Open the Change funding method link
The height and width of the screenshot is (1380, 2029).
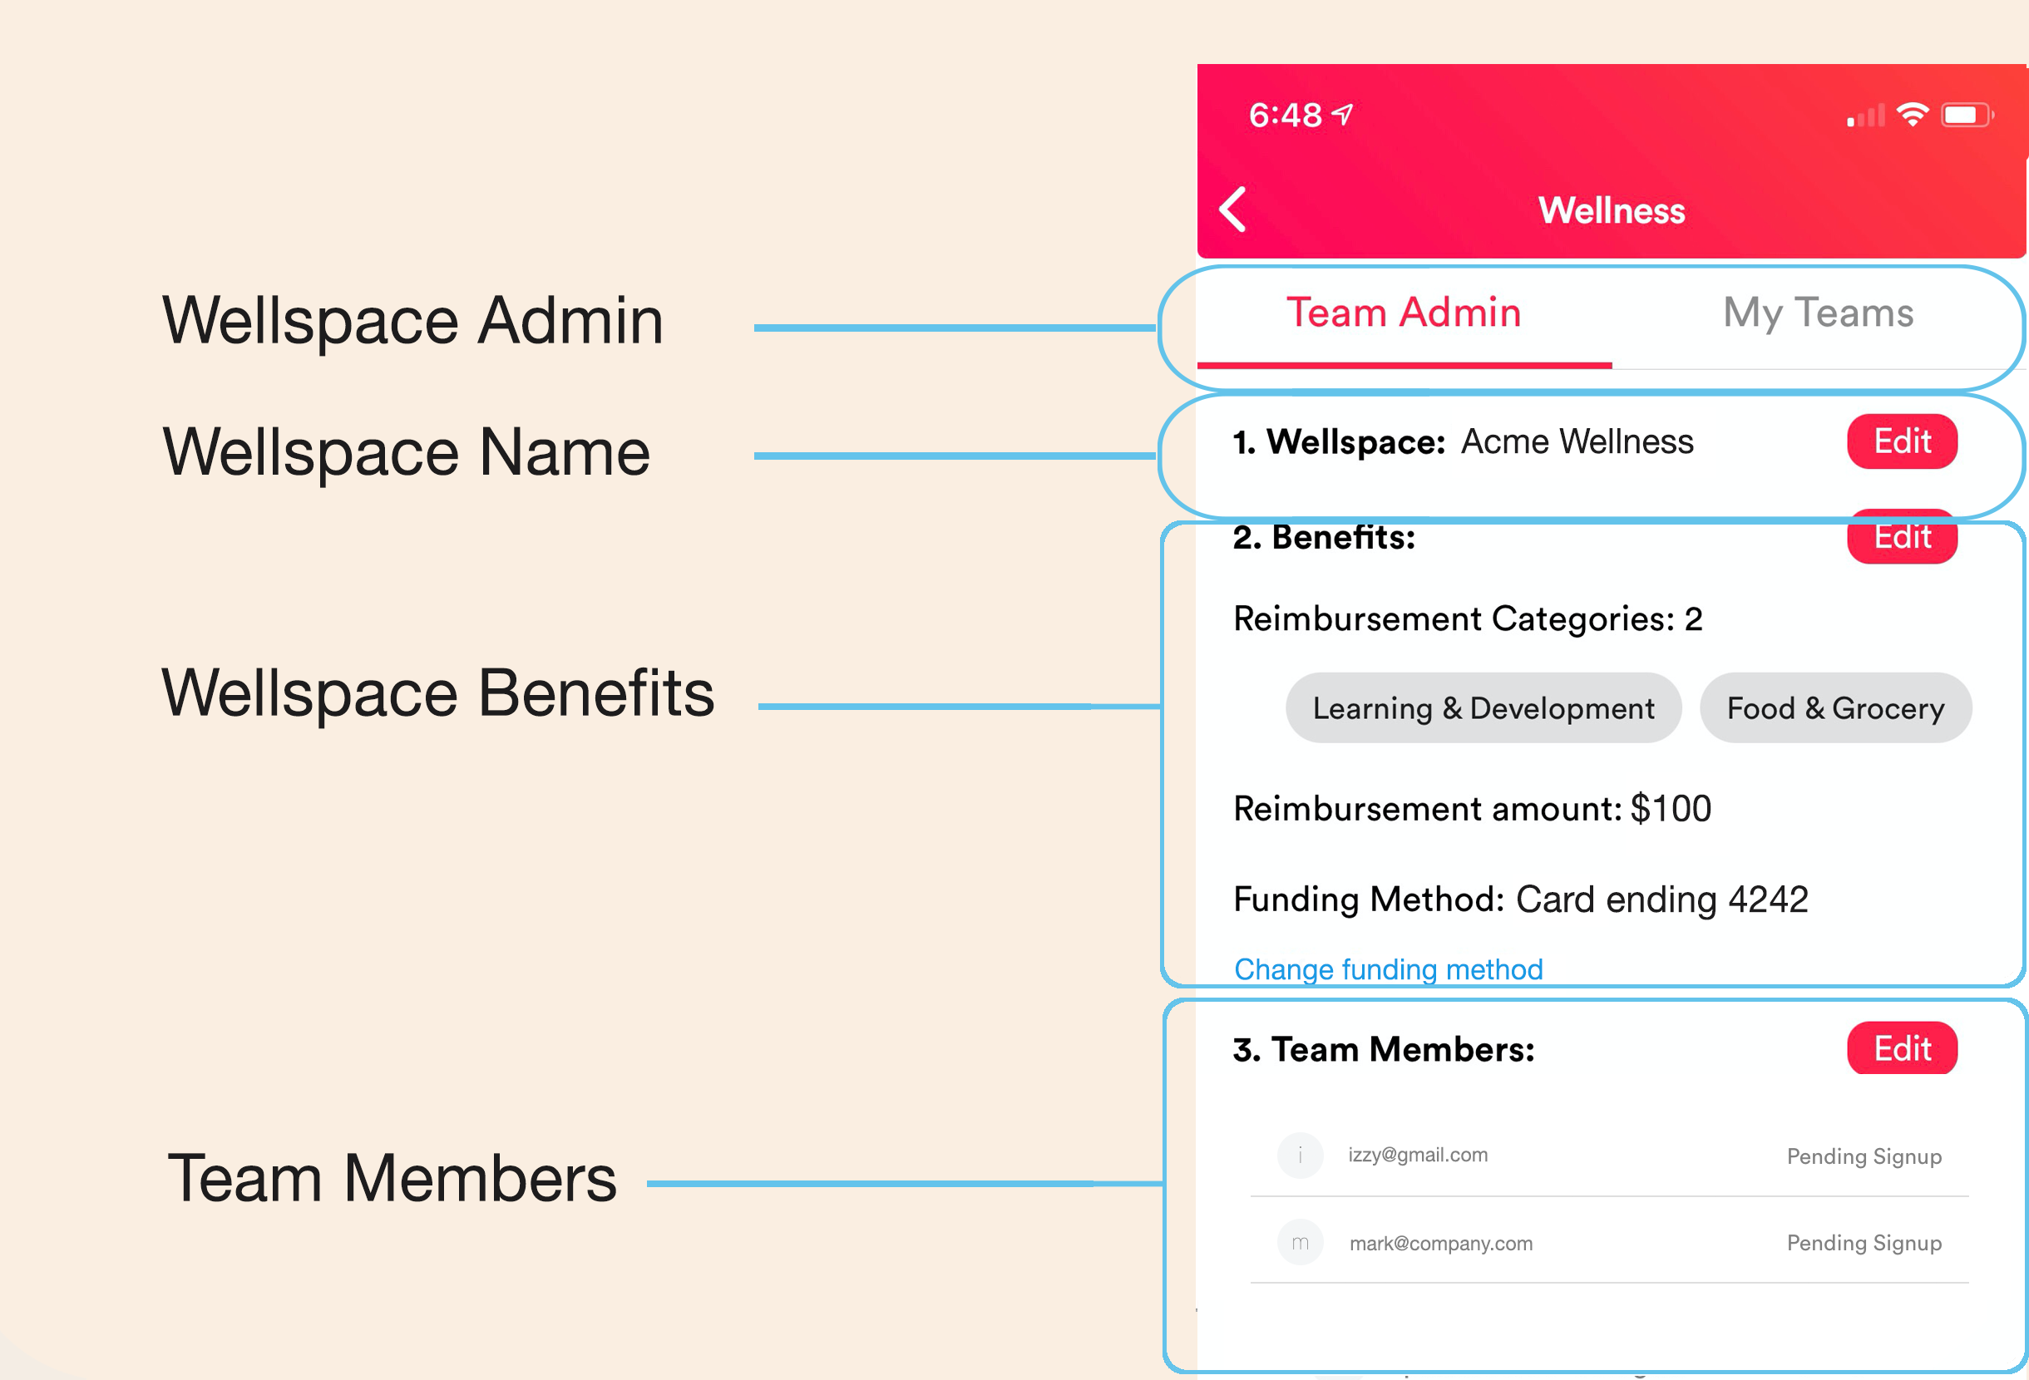(x=1388, y=970)
